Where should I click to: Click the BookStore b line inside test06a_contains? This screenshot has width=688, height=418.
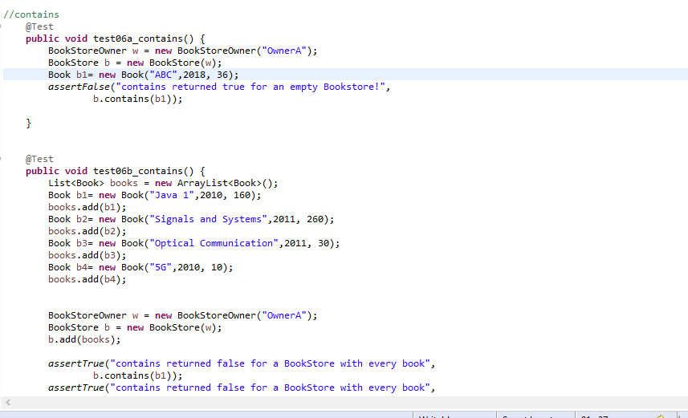pos(135,63)
